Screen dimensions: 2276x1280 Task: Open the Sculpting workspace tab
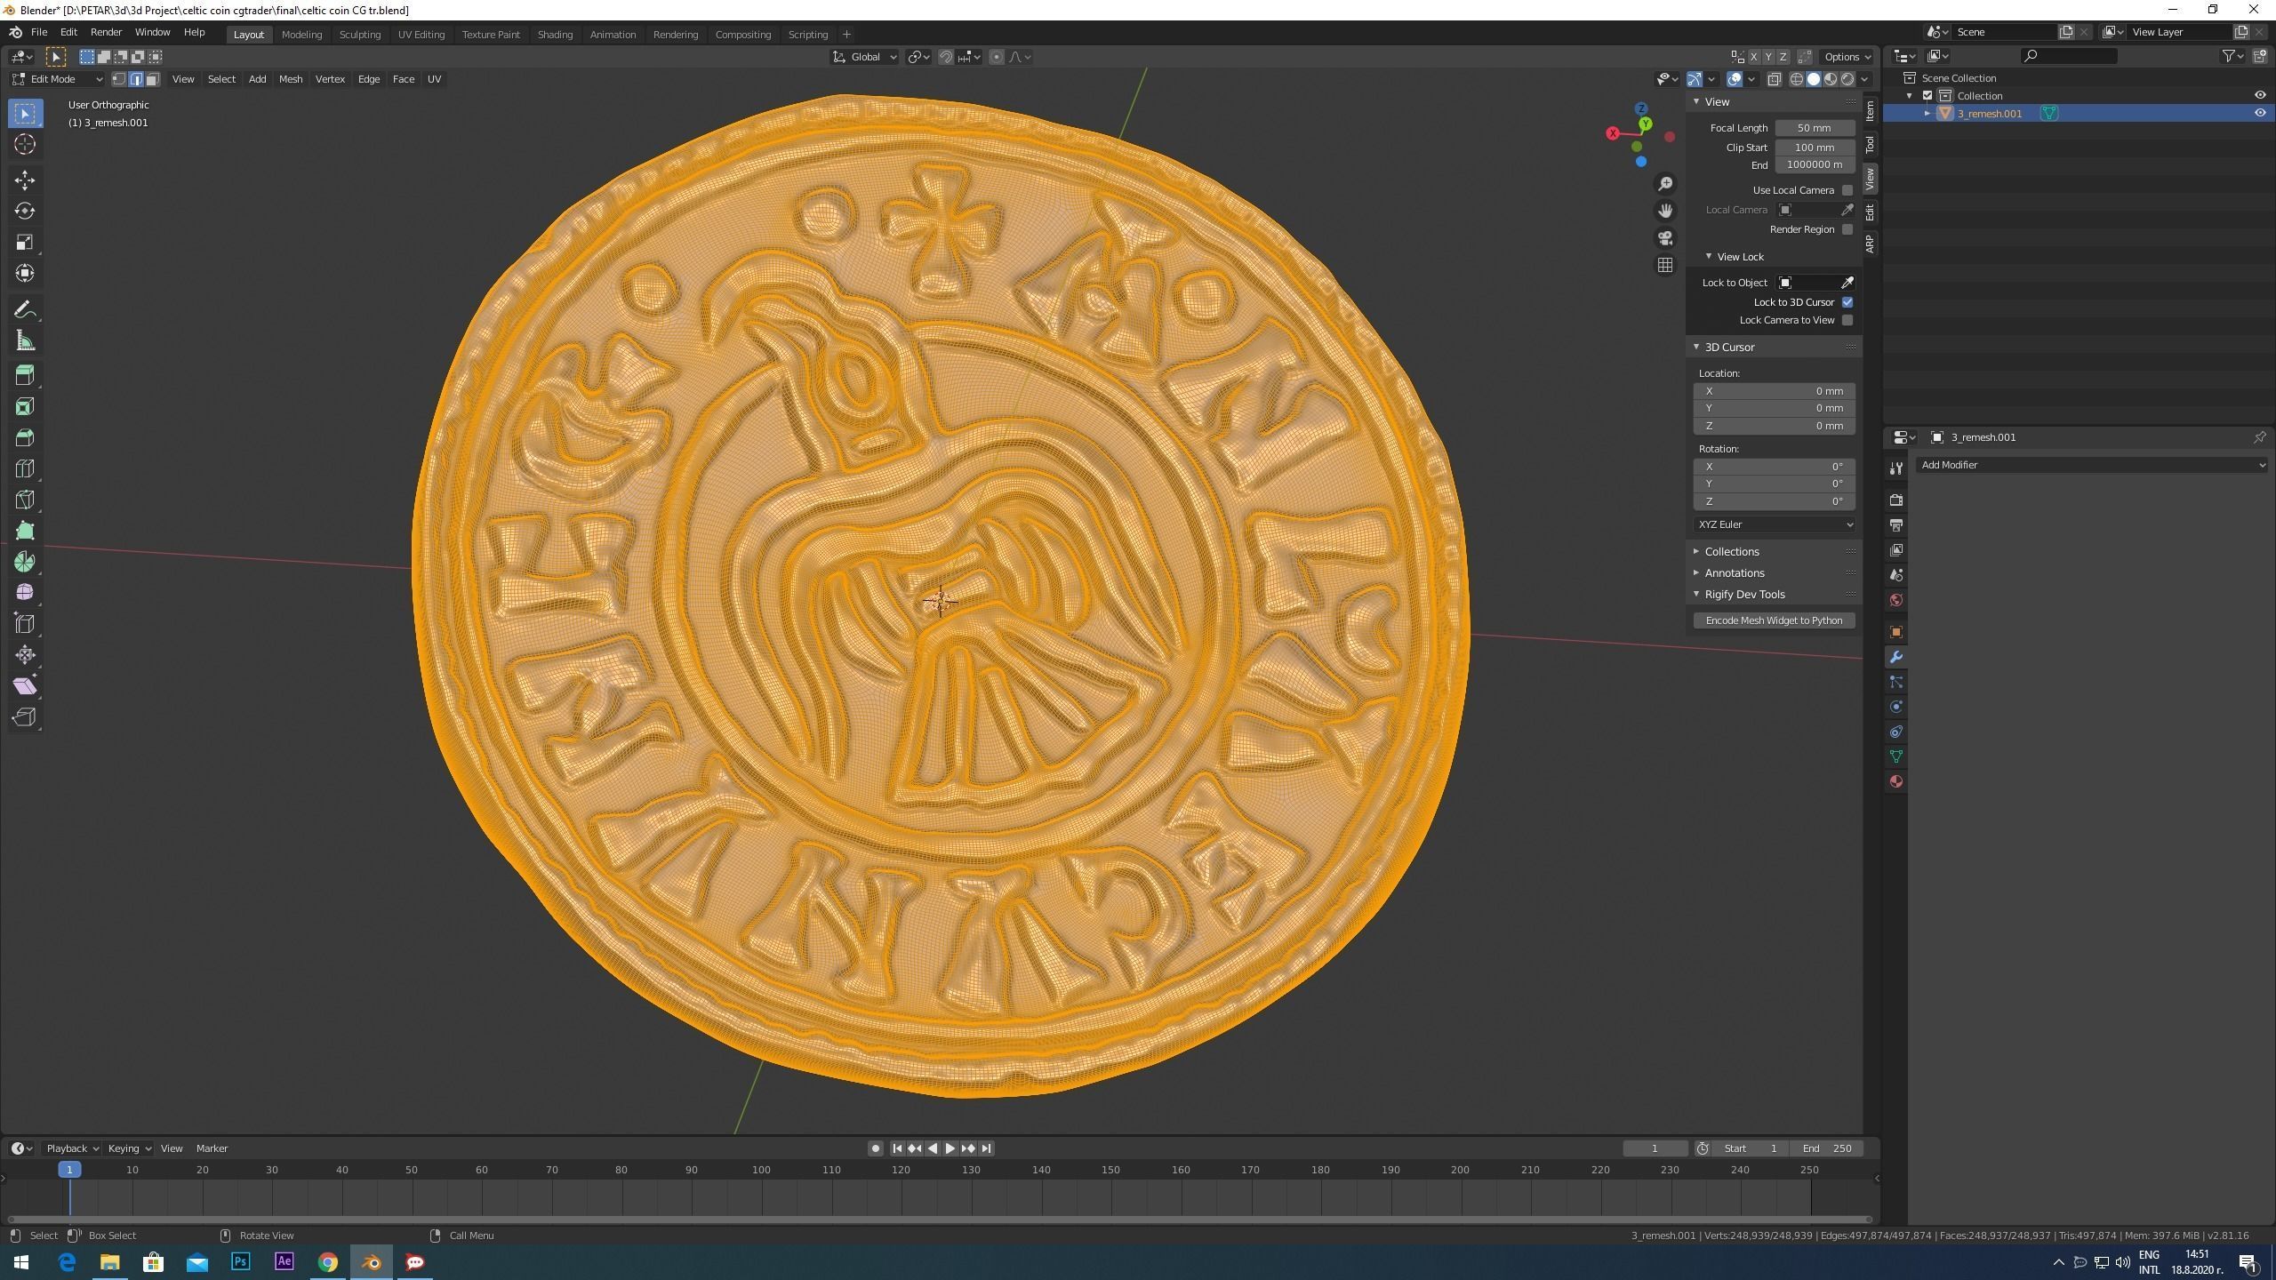[x=360, y=35]
